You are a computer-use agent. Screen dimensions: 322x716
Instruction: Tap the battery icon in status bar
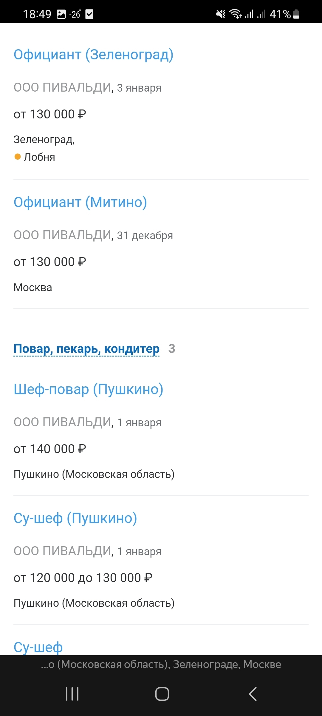296,14
